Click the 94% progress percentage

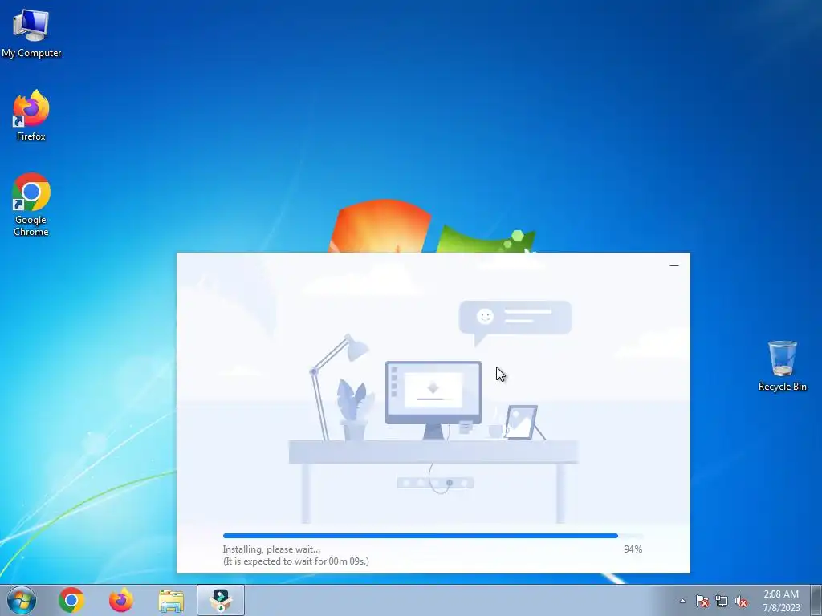pyautogui.click(x=633, y=549)
